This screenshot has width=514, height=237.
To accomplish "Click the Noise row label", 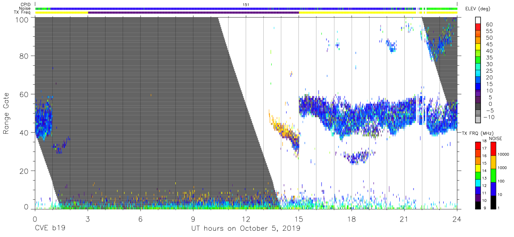I will 24,8.
